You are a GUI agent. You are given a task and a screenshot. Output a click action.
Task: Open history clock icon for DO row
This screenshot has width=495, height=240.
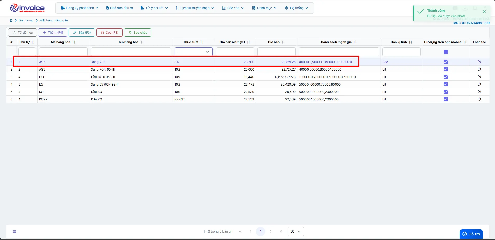tap(479, 77)
